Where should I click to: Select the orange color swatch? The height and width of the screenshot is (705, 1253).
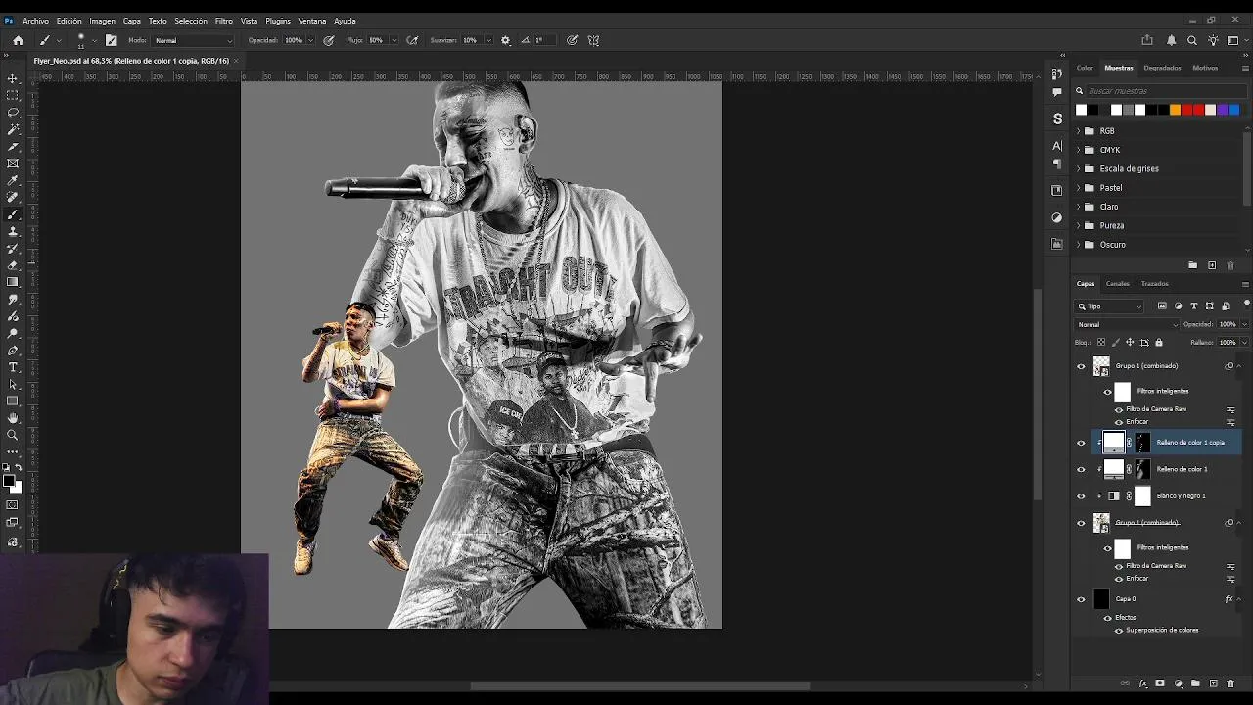(1175, 110)
